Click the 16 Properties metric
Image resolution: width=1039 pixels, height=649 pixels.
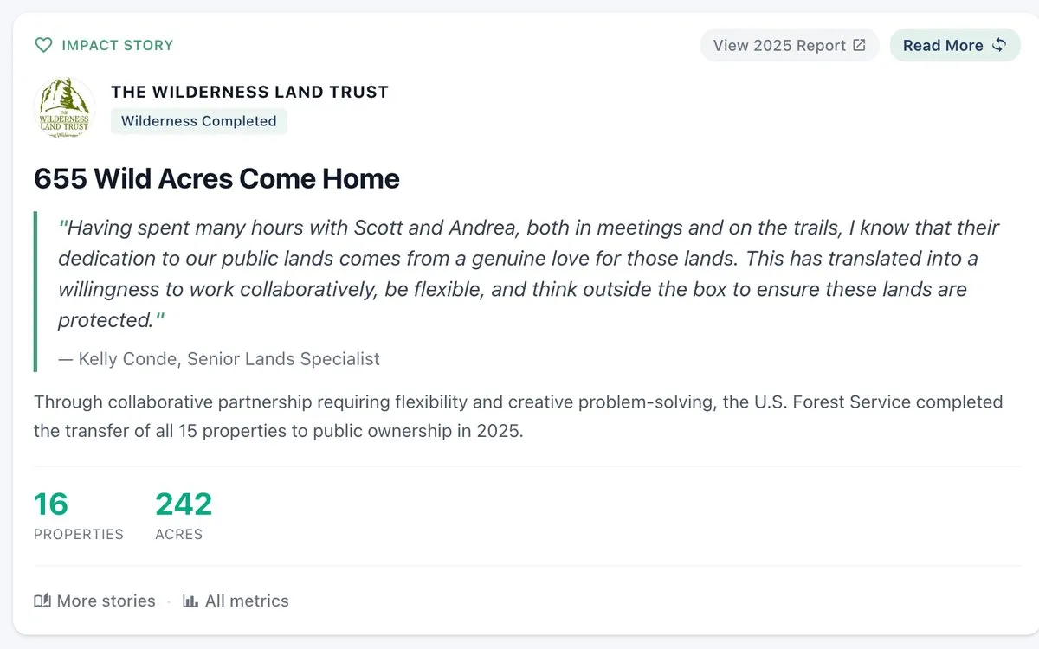click(78, 516)
